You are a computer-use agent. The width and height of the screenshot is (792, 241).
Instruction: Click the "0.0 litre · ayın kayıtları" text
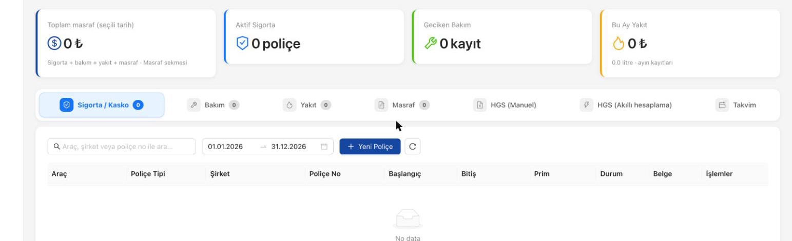click(642, 63)
